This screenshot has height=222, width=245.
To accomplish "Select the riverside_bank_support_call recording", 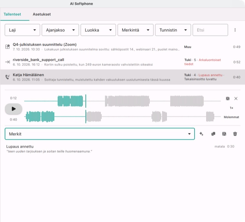I will 122,62.
